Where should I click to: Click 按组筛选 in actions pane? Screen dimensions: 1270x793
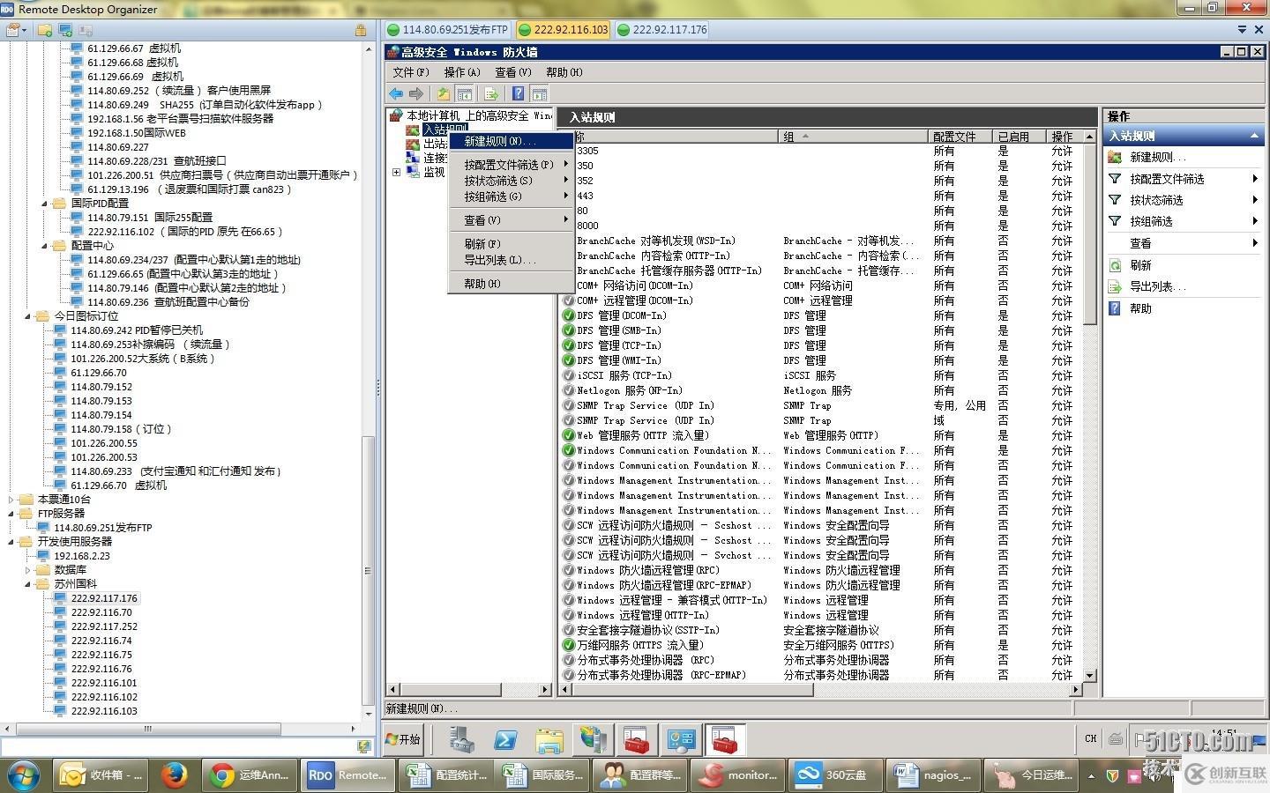pyautogui.click(x=1184, y=221)
